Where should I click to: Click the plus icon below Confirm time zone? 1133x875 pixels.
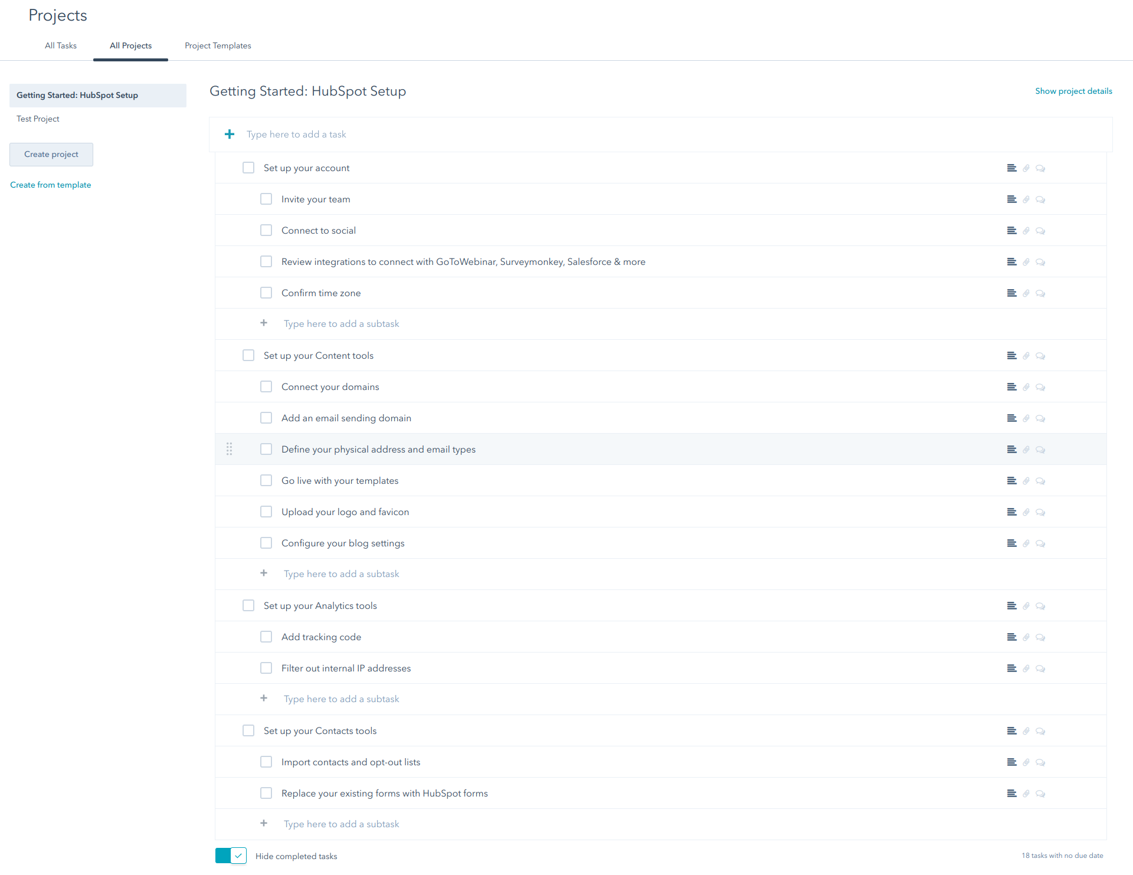tap(264, 323)
